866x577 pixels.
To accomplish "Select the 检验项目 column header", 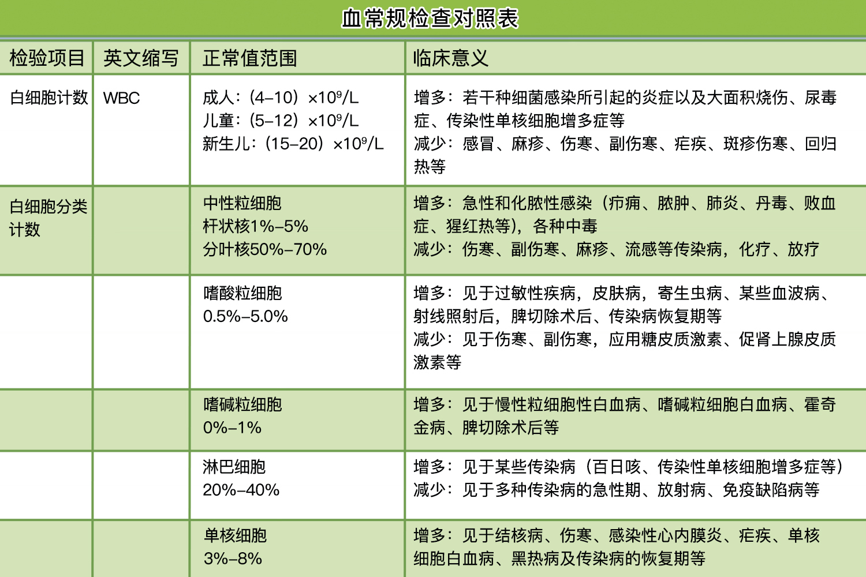I will (47, 58).
